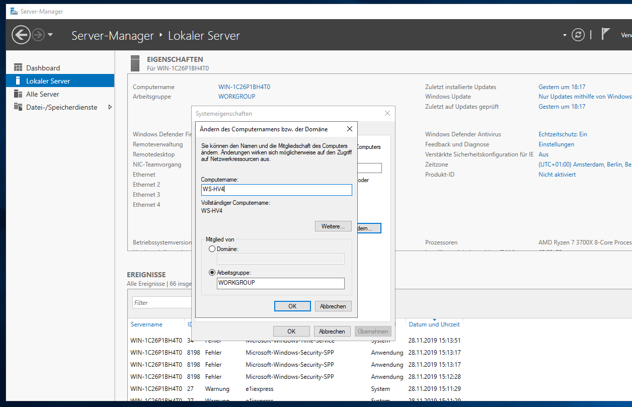Sort events by Datum und Uhrzeit column
Image resolution: width=632 pixels, height=407 pixels.
(x=434, y=324)
